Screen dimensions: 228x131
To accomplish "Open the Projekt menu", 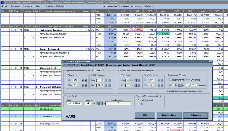I will (x=5, y=6).
